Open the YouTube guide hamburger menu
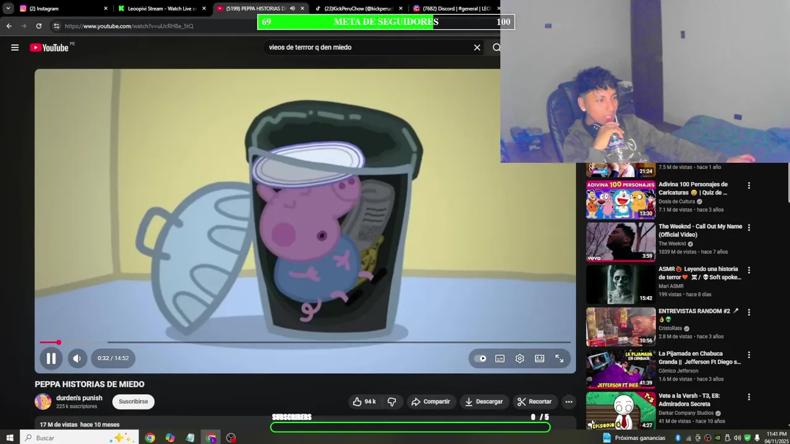 pos(15,47)
